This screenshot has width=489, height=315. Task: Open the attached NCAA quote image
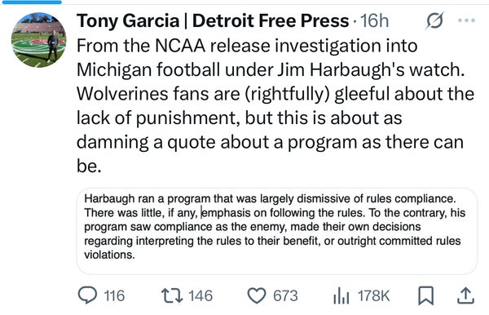tap(277, 231)
